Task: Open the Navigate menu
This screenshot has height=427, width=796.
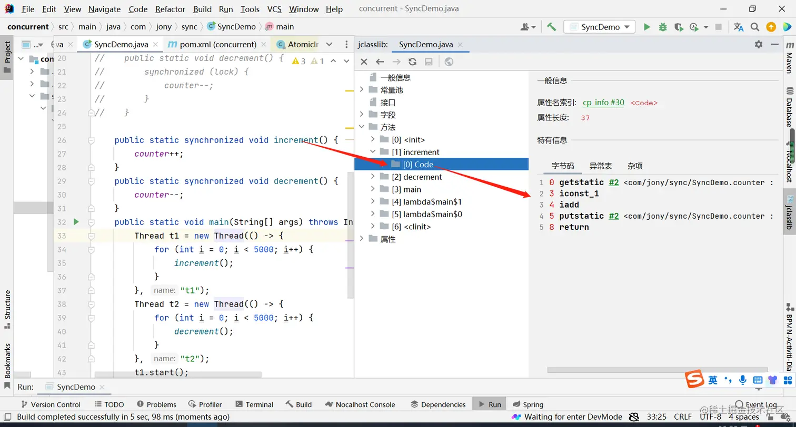Action: (104, 9)
